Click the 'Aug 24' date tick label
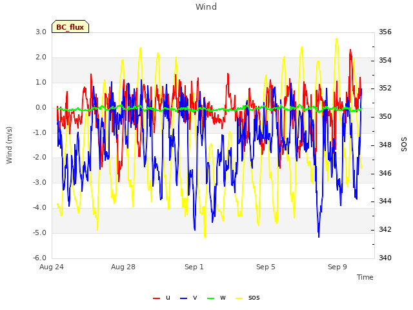Viewport: 413px width, 310px height. (x=52, y=267)
